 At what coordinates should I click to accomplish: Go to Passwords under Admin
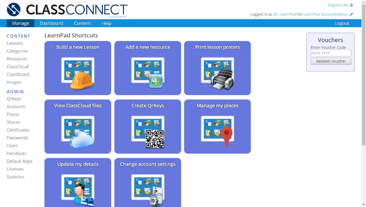[17, 138]
